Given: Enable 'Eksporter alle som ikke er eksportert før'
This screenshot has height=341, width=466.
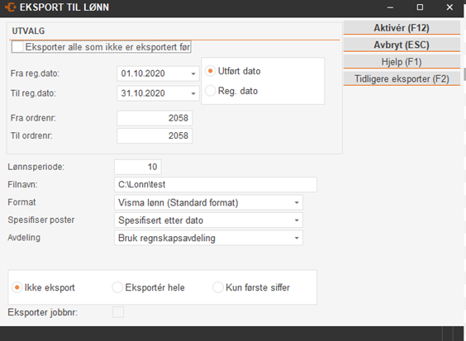Looking at the screenshot, I should 17,47.
